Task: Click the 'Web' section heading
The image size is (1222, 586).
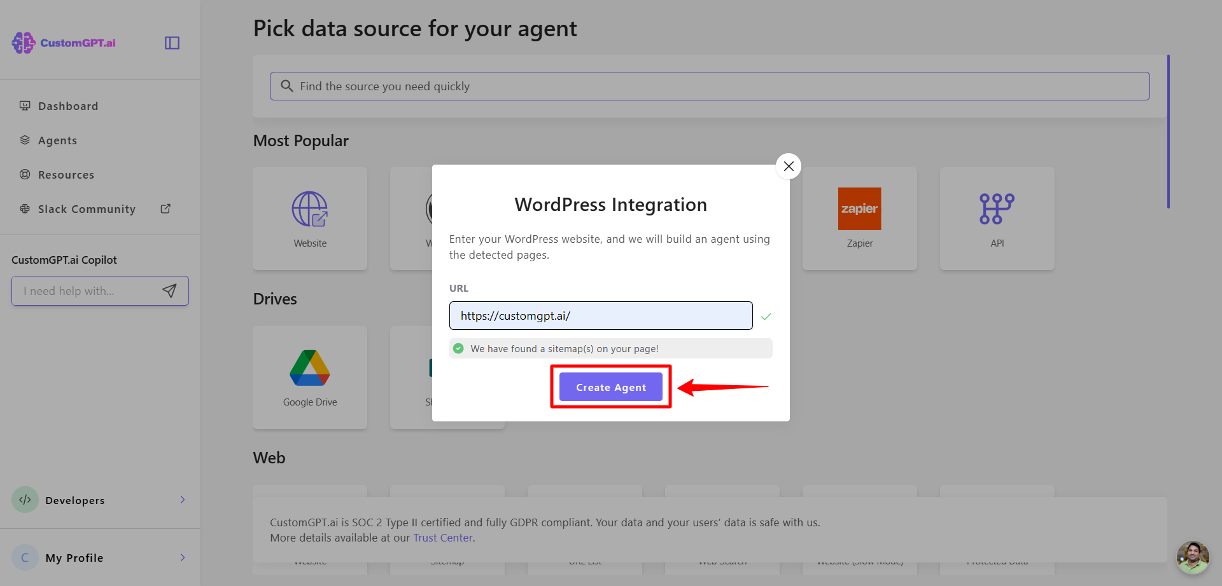Action: 269,458
